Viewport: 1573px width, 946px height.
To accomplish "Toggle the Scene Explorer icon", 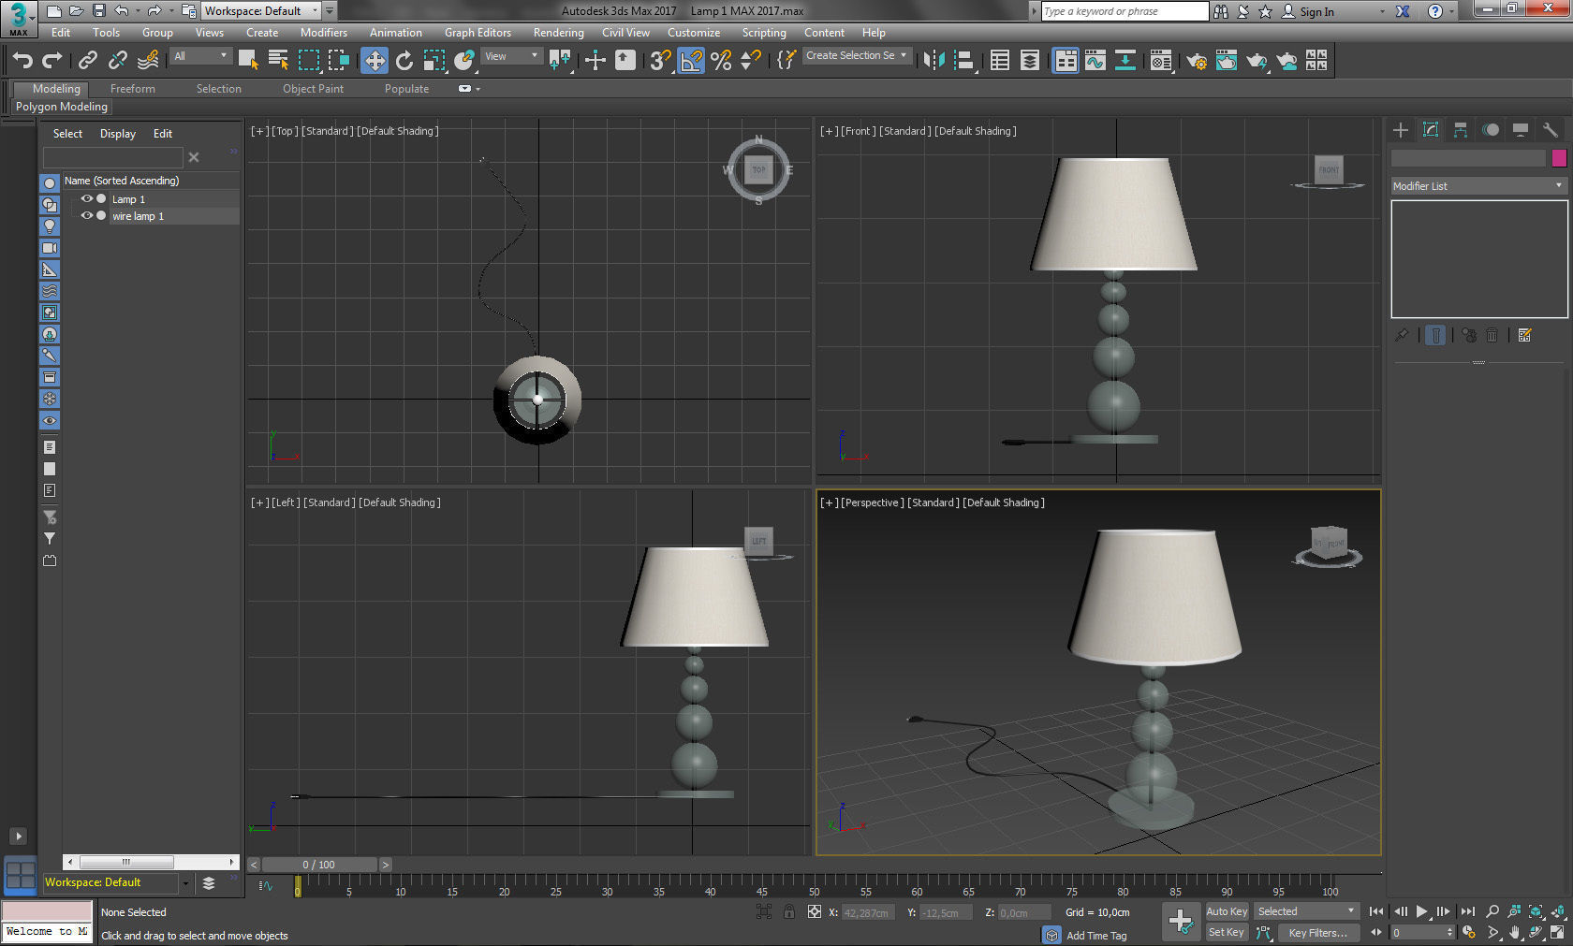I will pyautogui.click(x=1000, y=61).
